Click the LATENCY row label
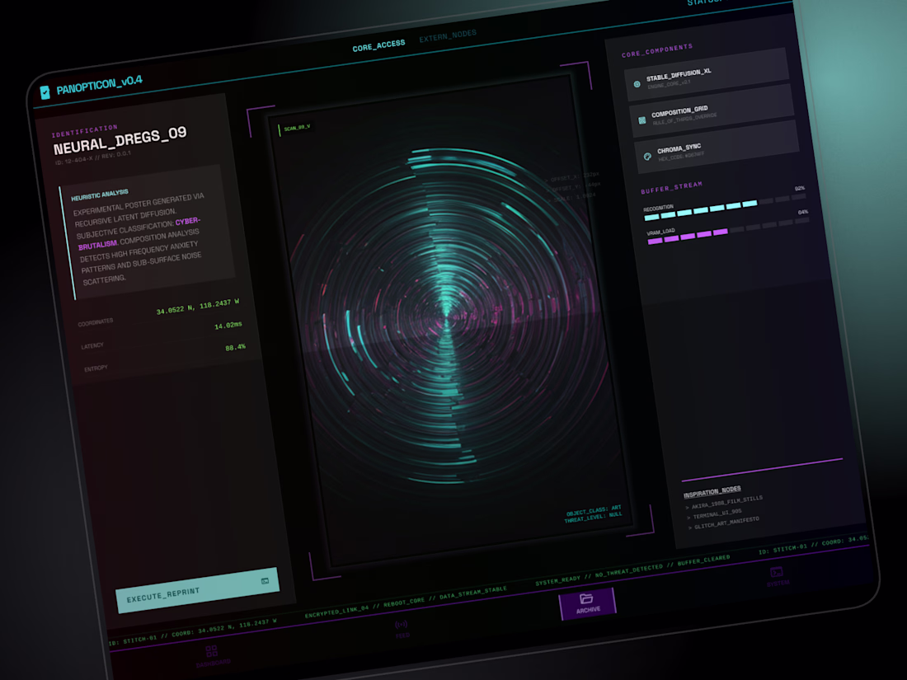The height and width of the screenshot is (680, 907). [92, 346]
